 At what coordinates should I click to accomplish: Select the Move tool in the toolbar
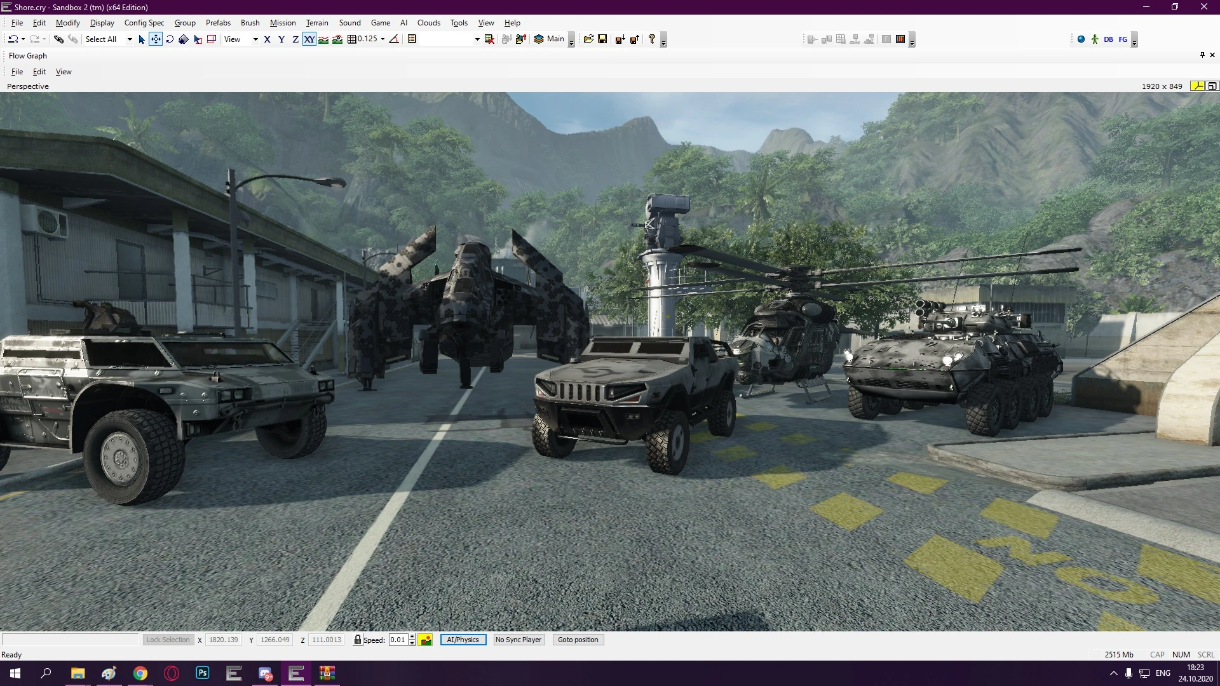coord(156,39)
